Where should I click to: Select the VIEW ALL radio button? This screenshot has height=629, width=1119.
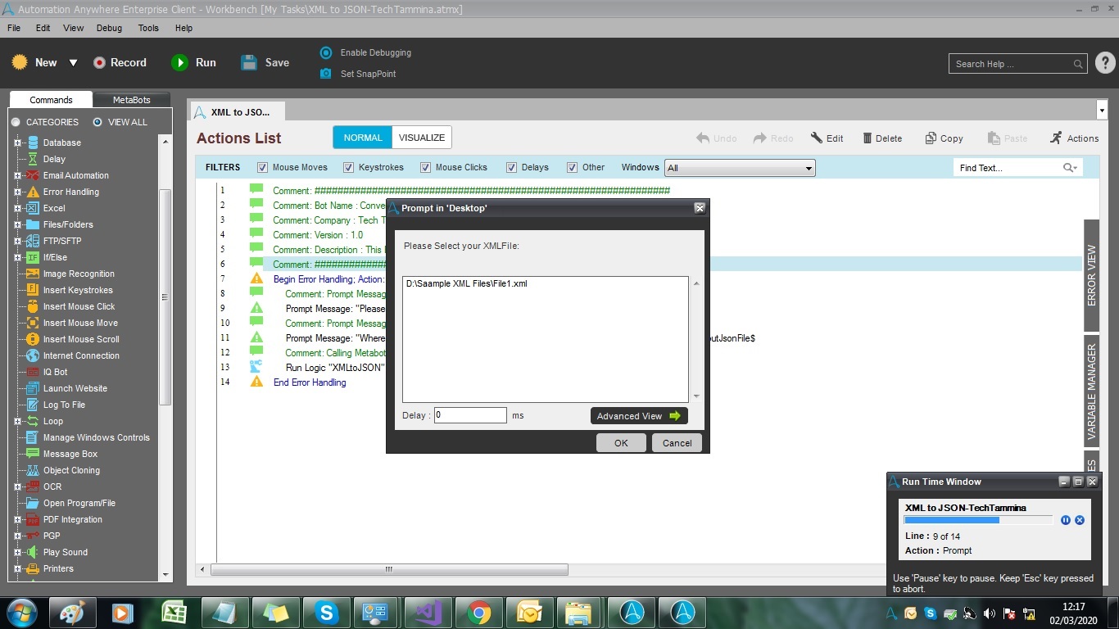[x=97, y=122]
